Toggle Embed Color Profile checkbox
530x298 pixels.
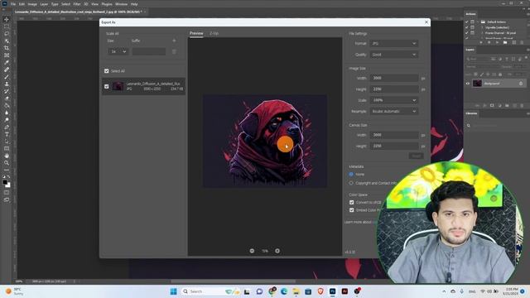(351, 210)
